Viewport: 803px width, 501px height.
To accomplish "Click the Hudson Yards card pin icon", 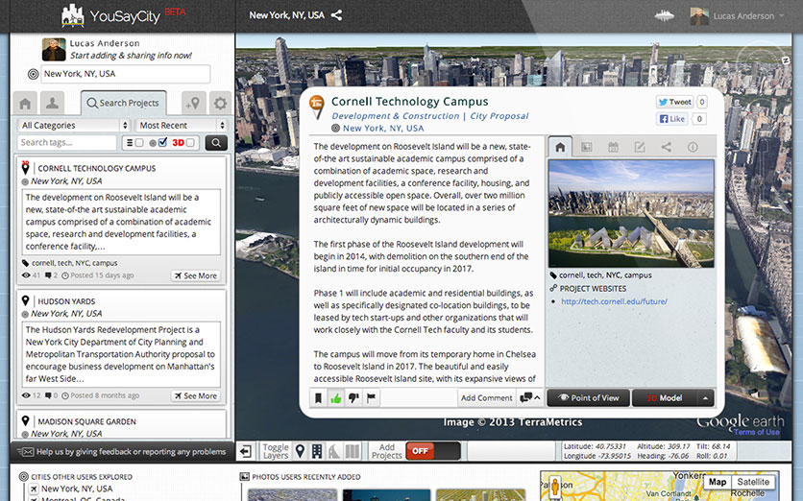I will click(x=25, y=301).
